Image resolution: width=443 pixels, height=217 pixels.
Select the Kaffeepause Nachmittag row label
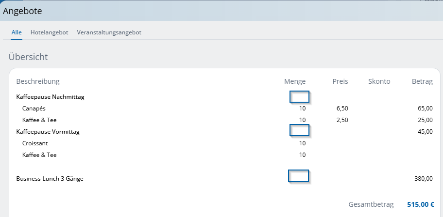click(50, 97)
